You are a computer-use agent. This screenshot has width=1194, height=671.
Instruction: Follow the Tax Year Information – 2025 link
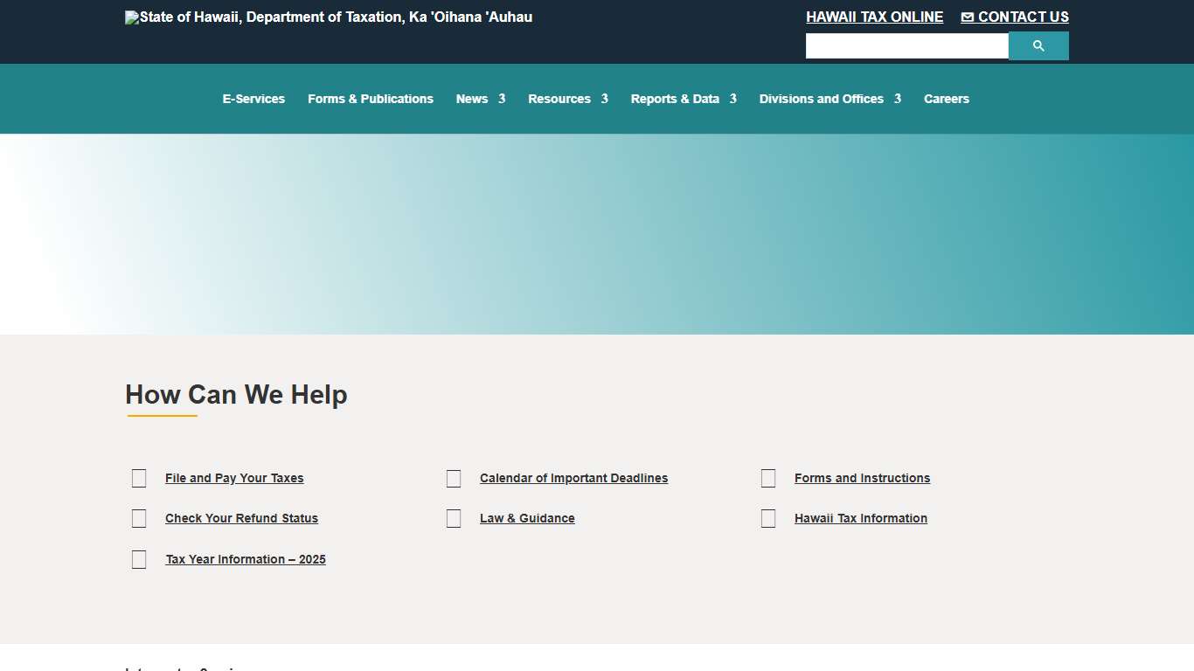coord(246,559)
